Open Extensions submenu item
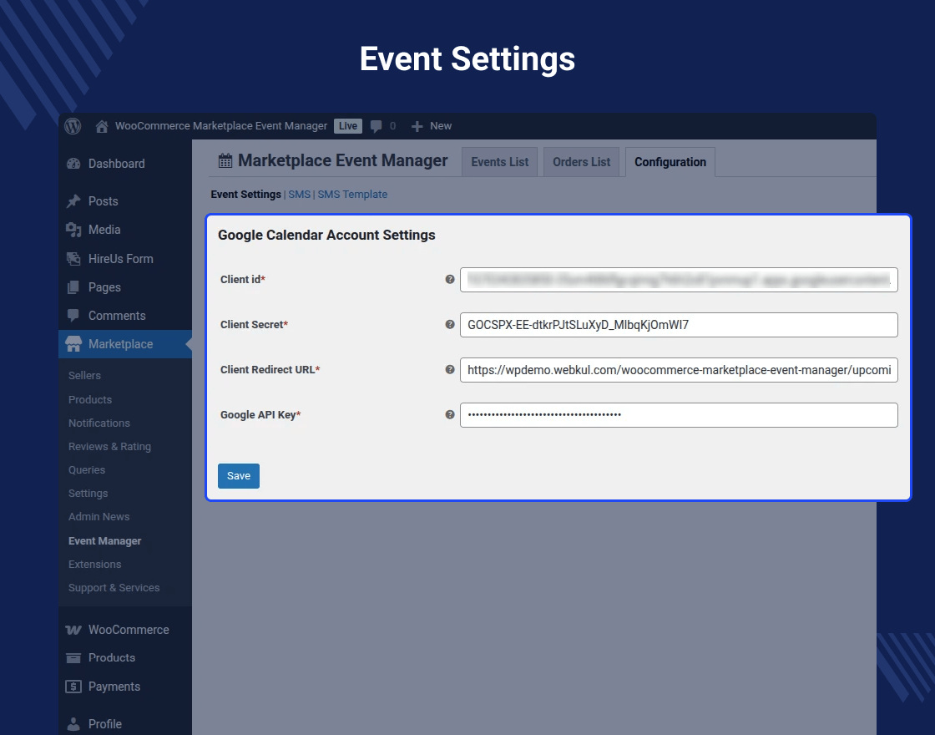The width and height of the screenshot is (935, 735). coord(95,565)
